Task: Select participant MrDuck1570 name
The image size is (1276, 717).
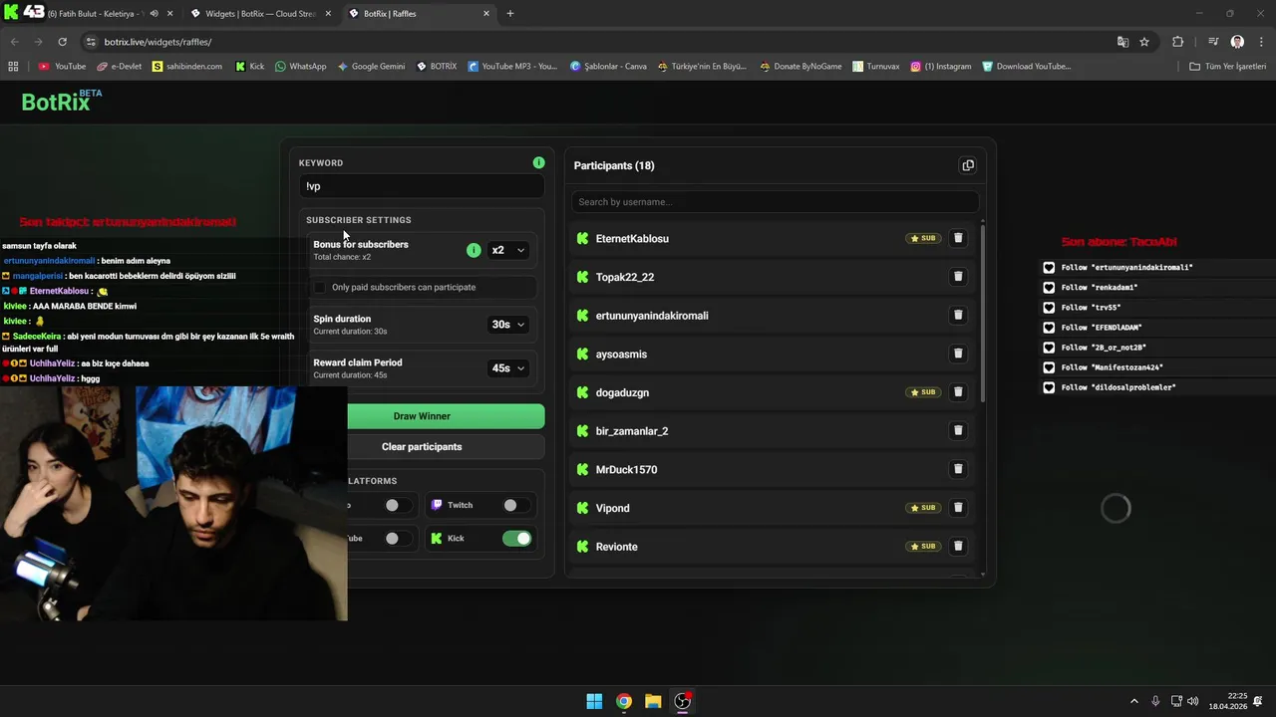Action: [626, 469]
